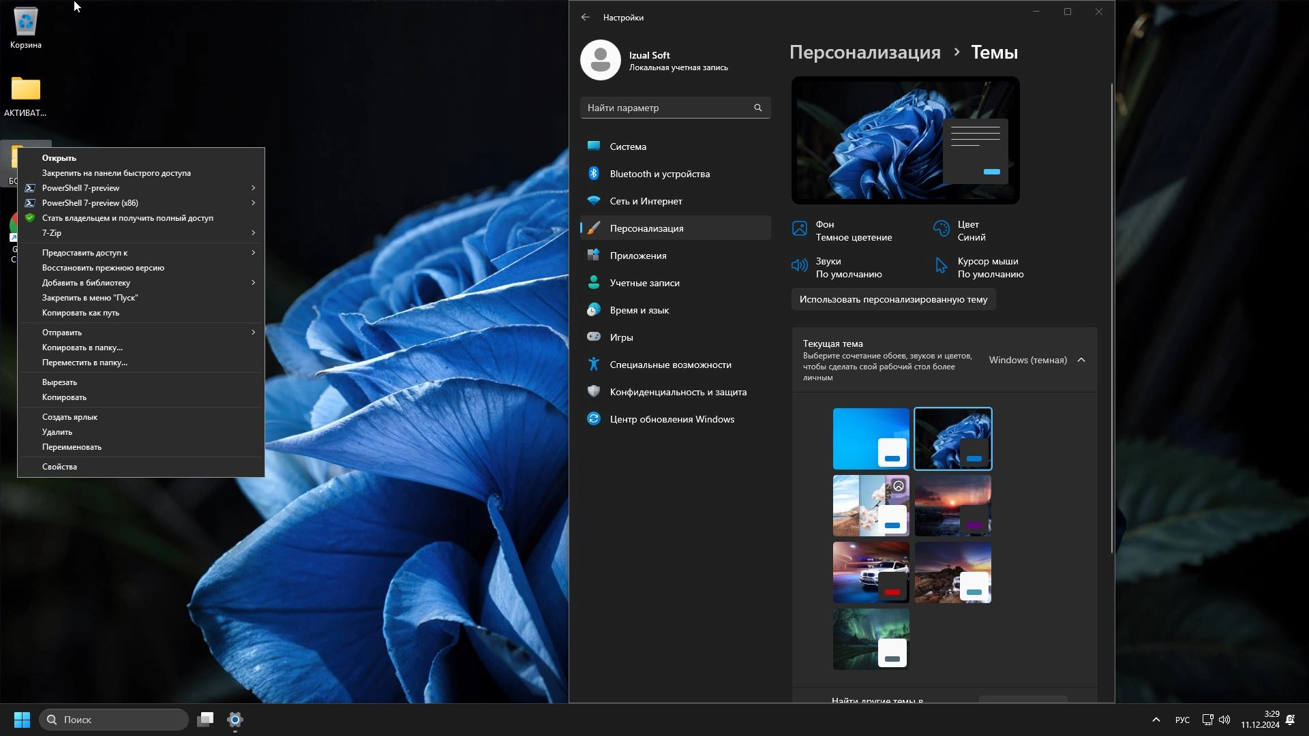Viewport: 1309px width, 736px height.
Task: Click the volume tray icon
Action: pos(1224,720)
